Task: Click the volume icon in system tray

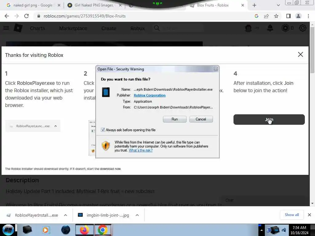Action: click(x=284, y=230)
